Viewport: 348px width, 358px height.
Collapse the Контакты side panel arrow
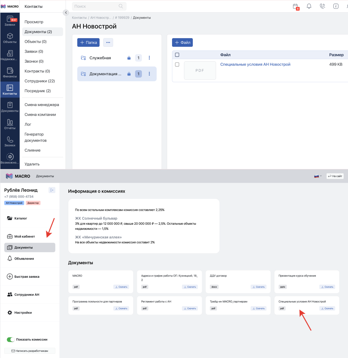tap(66, 13)
